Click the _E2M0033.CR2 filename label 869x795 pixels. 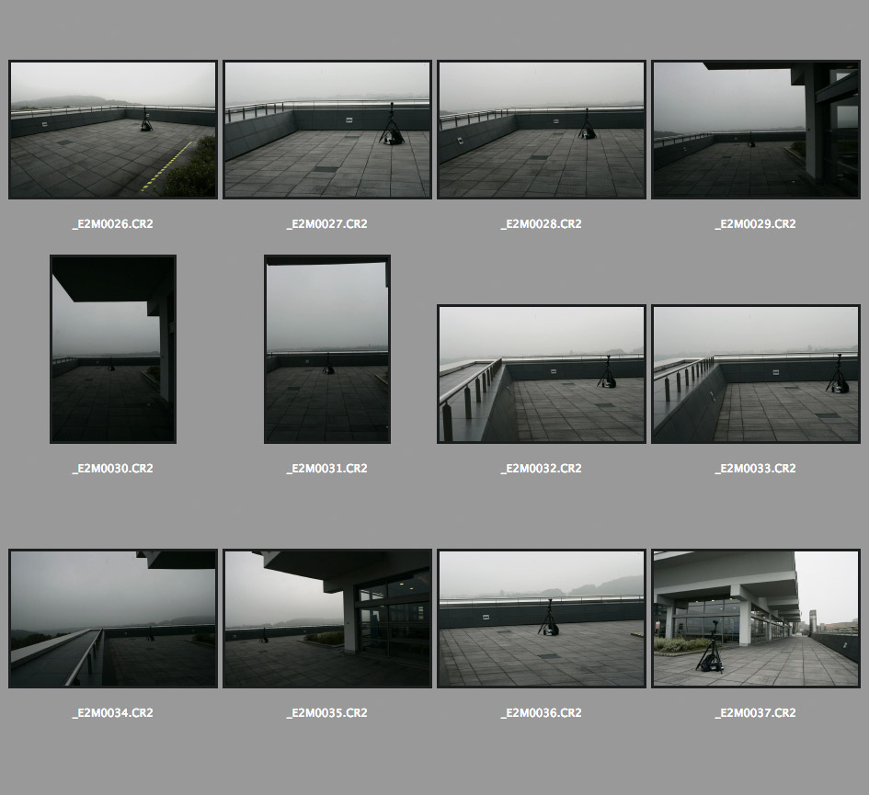pos(755,469)
